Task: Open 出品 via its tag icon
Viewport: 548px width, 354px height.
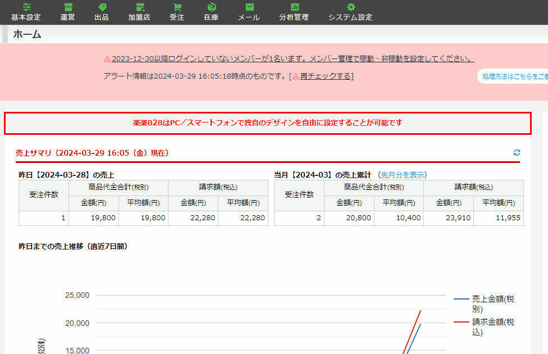Action: 102,7
